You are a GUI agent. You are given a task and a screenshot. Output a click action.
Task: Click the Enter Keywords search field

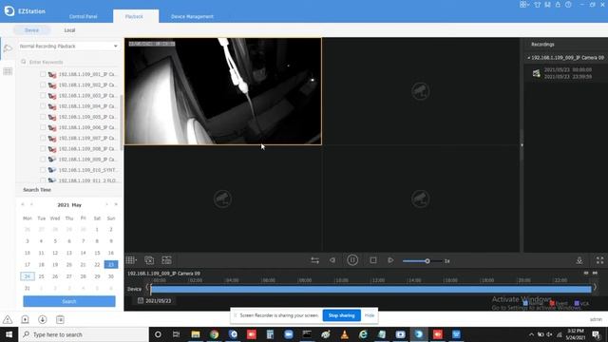click(69, 62)
